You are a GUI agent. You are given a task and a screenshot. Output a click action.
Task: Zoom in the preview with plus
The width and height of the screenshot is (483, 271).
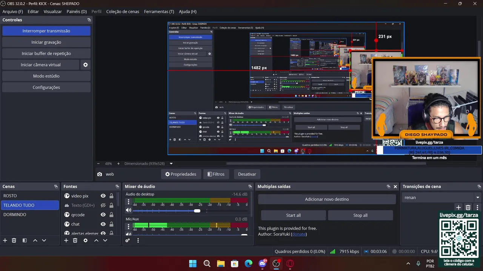[118, 164]
